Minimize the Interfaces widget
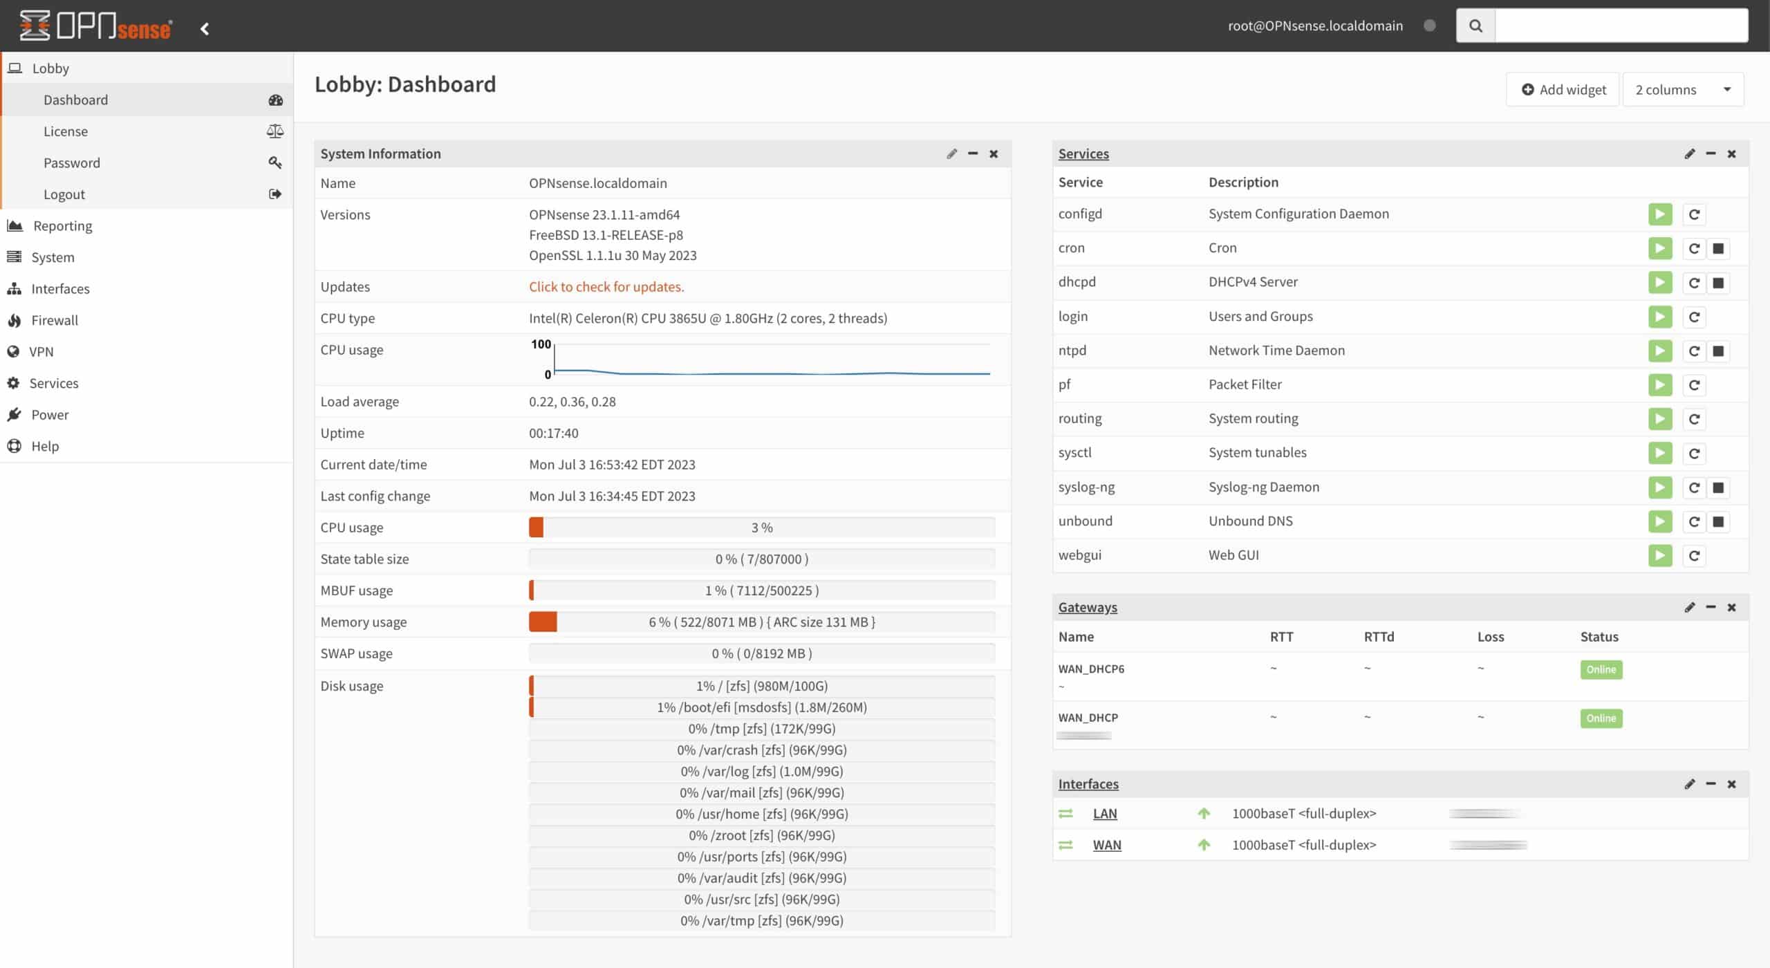Screen dimensions: 1770x968 pos(1711,784)
